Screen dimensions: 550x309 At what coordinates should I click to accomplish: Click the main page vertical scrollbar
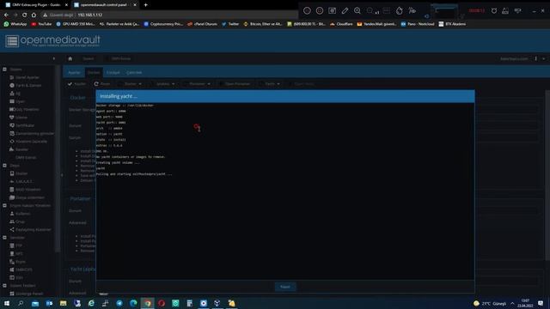547,175
